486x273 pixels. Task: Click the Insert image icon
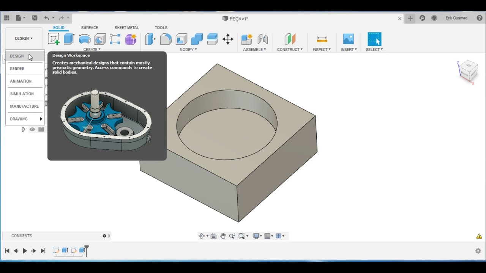(348, 39)
